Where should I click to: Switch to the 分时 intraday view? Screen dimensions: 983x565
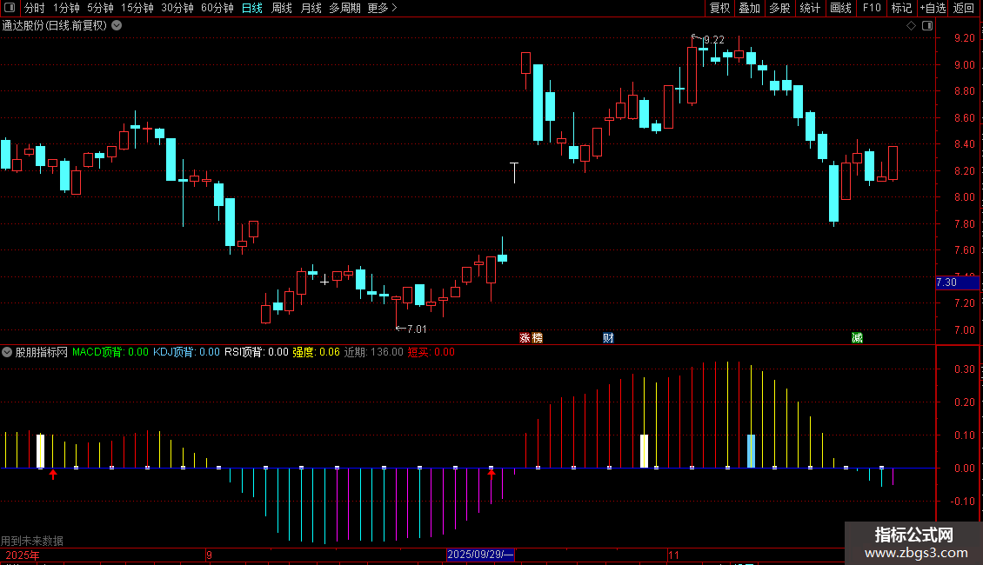[35, 8]
